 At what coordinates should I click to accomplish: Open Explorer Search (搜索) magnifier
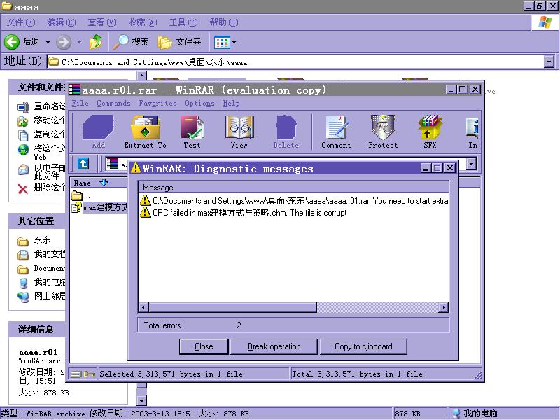click(130, 42)
